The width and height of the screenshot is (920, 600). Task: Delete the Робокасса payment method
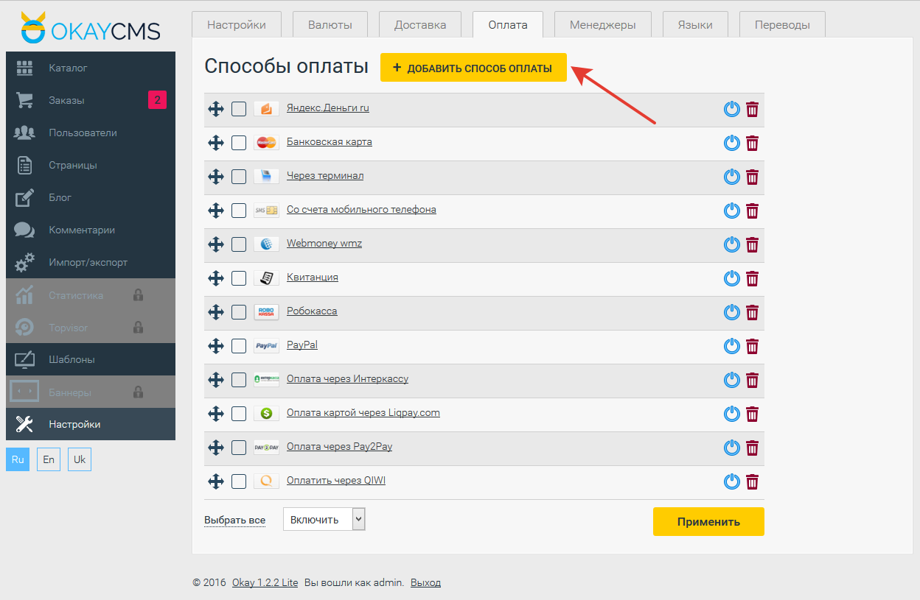[x=752, y=313]
